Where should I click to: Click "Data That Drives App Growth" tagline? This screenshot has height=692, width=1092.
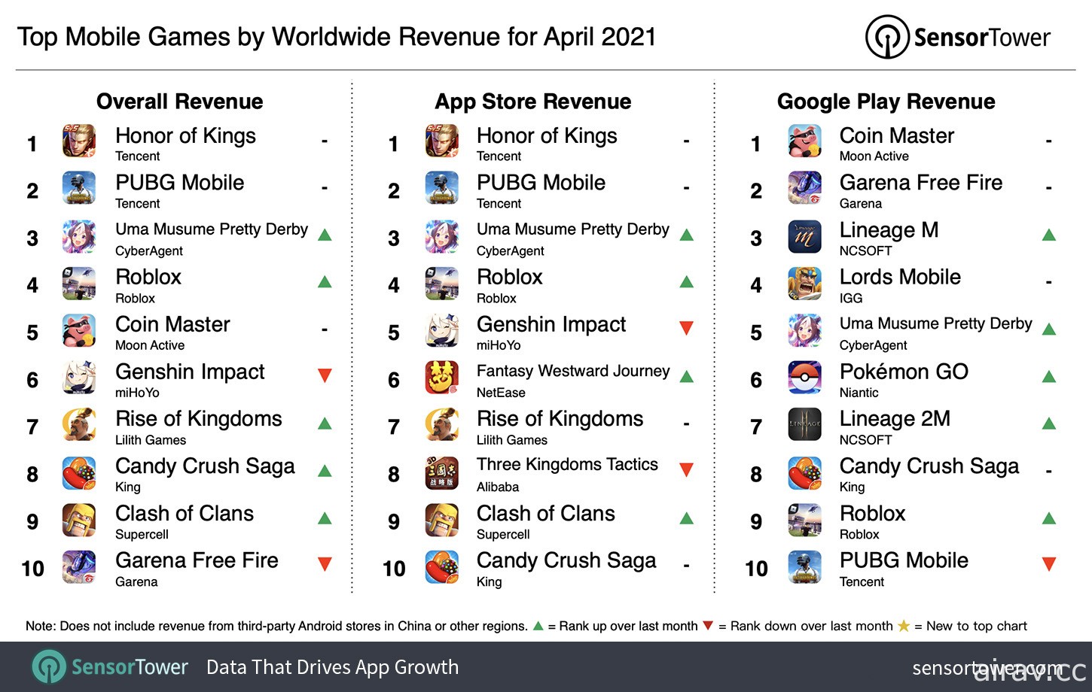coord(332,667)
